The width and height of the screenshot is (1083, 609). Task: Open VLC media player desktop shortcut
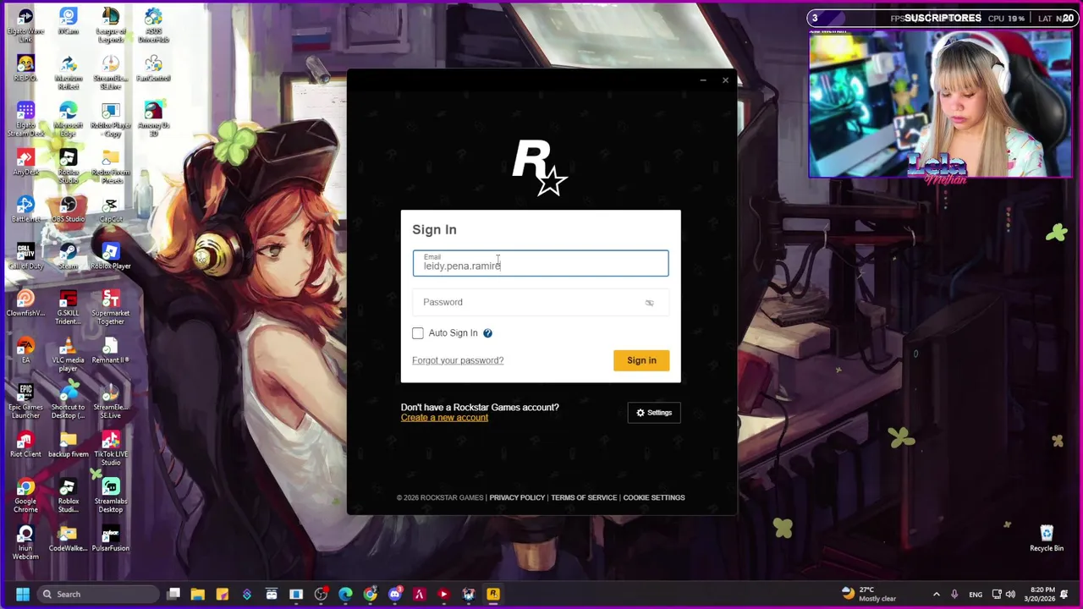(x=69, y=354)
